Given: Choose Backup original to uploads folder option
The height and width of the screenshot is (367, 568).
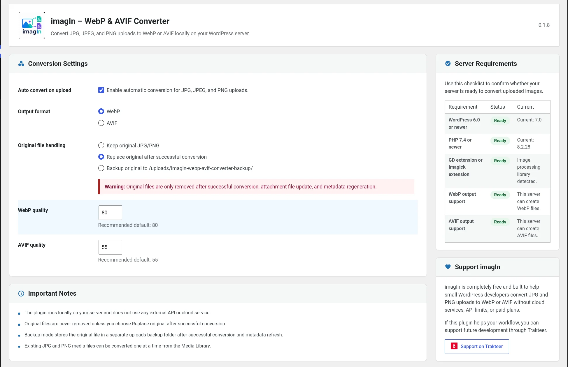Looking at the screenshot, I should (101, 168).
